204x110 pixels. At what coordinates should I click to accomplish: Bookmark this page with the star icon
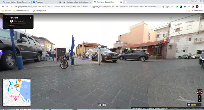171,6
